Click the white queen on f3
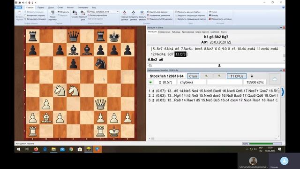Screen dimensions: 300x169 (101, 104)
